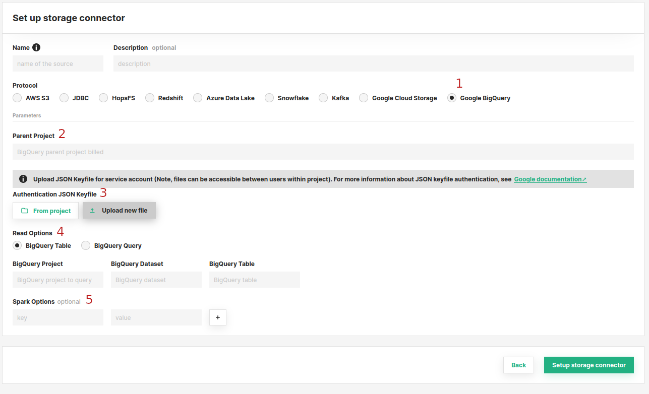649x394 pixels.
Task: Click the plus button to add Spark option
Action: (218, 317)
